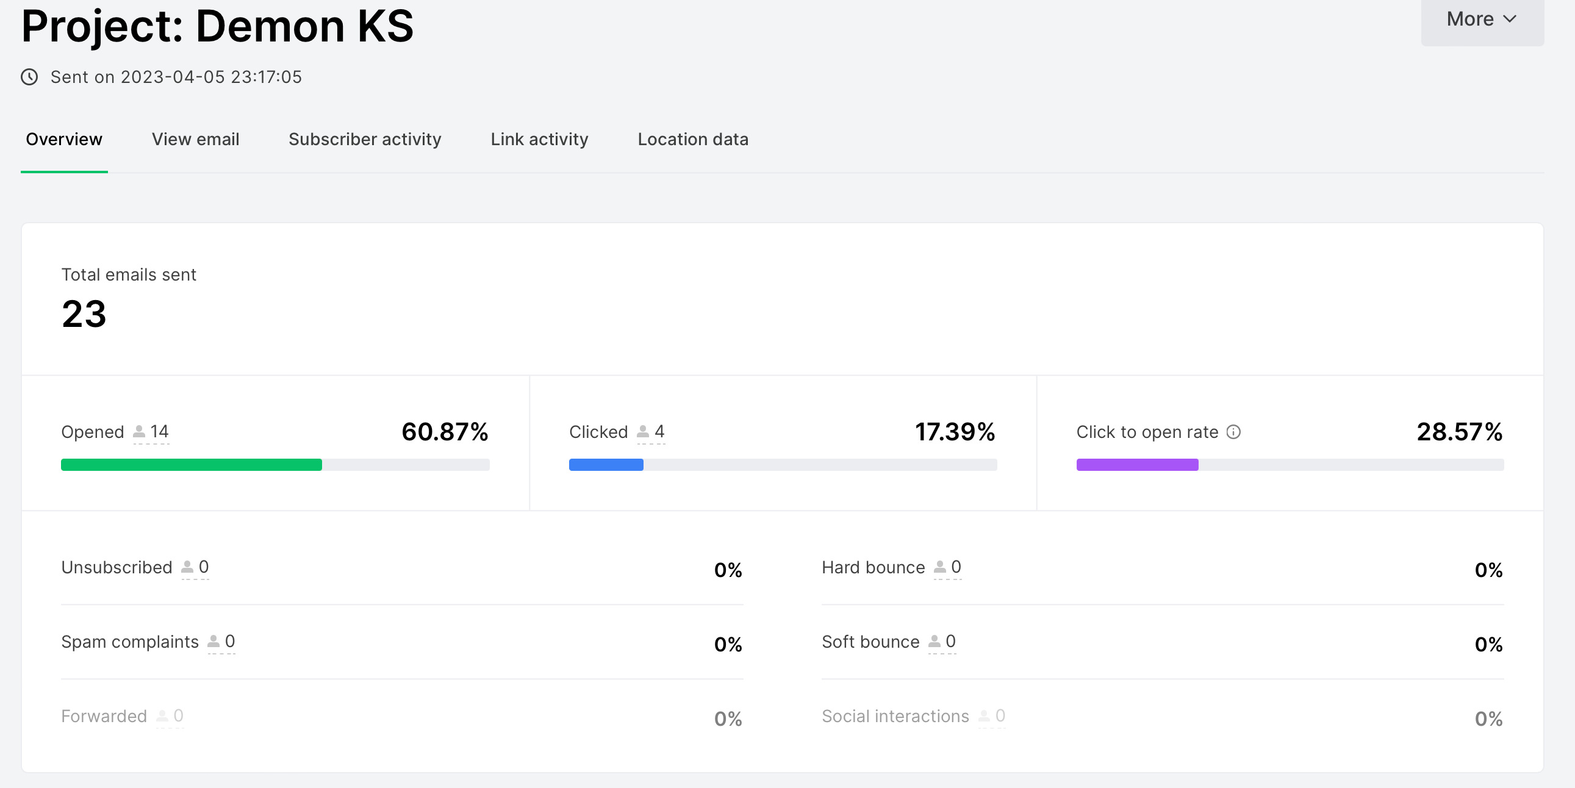
Task: Go to the Link activity tab
Action: pos(539,140)
